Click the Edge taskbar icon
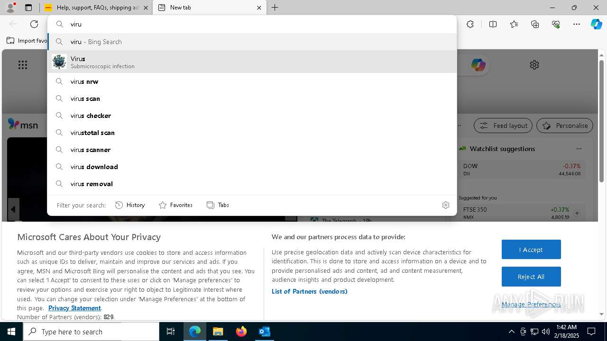 point(195,332)
